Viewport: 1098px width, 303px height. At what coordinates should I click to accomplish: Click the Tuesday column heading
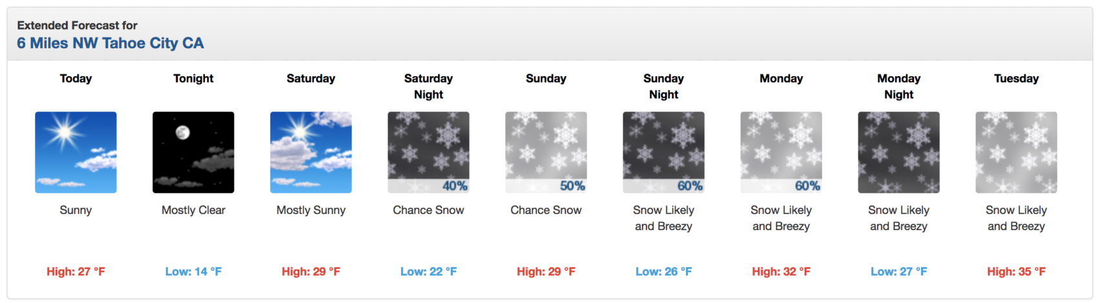(1016, 79)
